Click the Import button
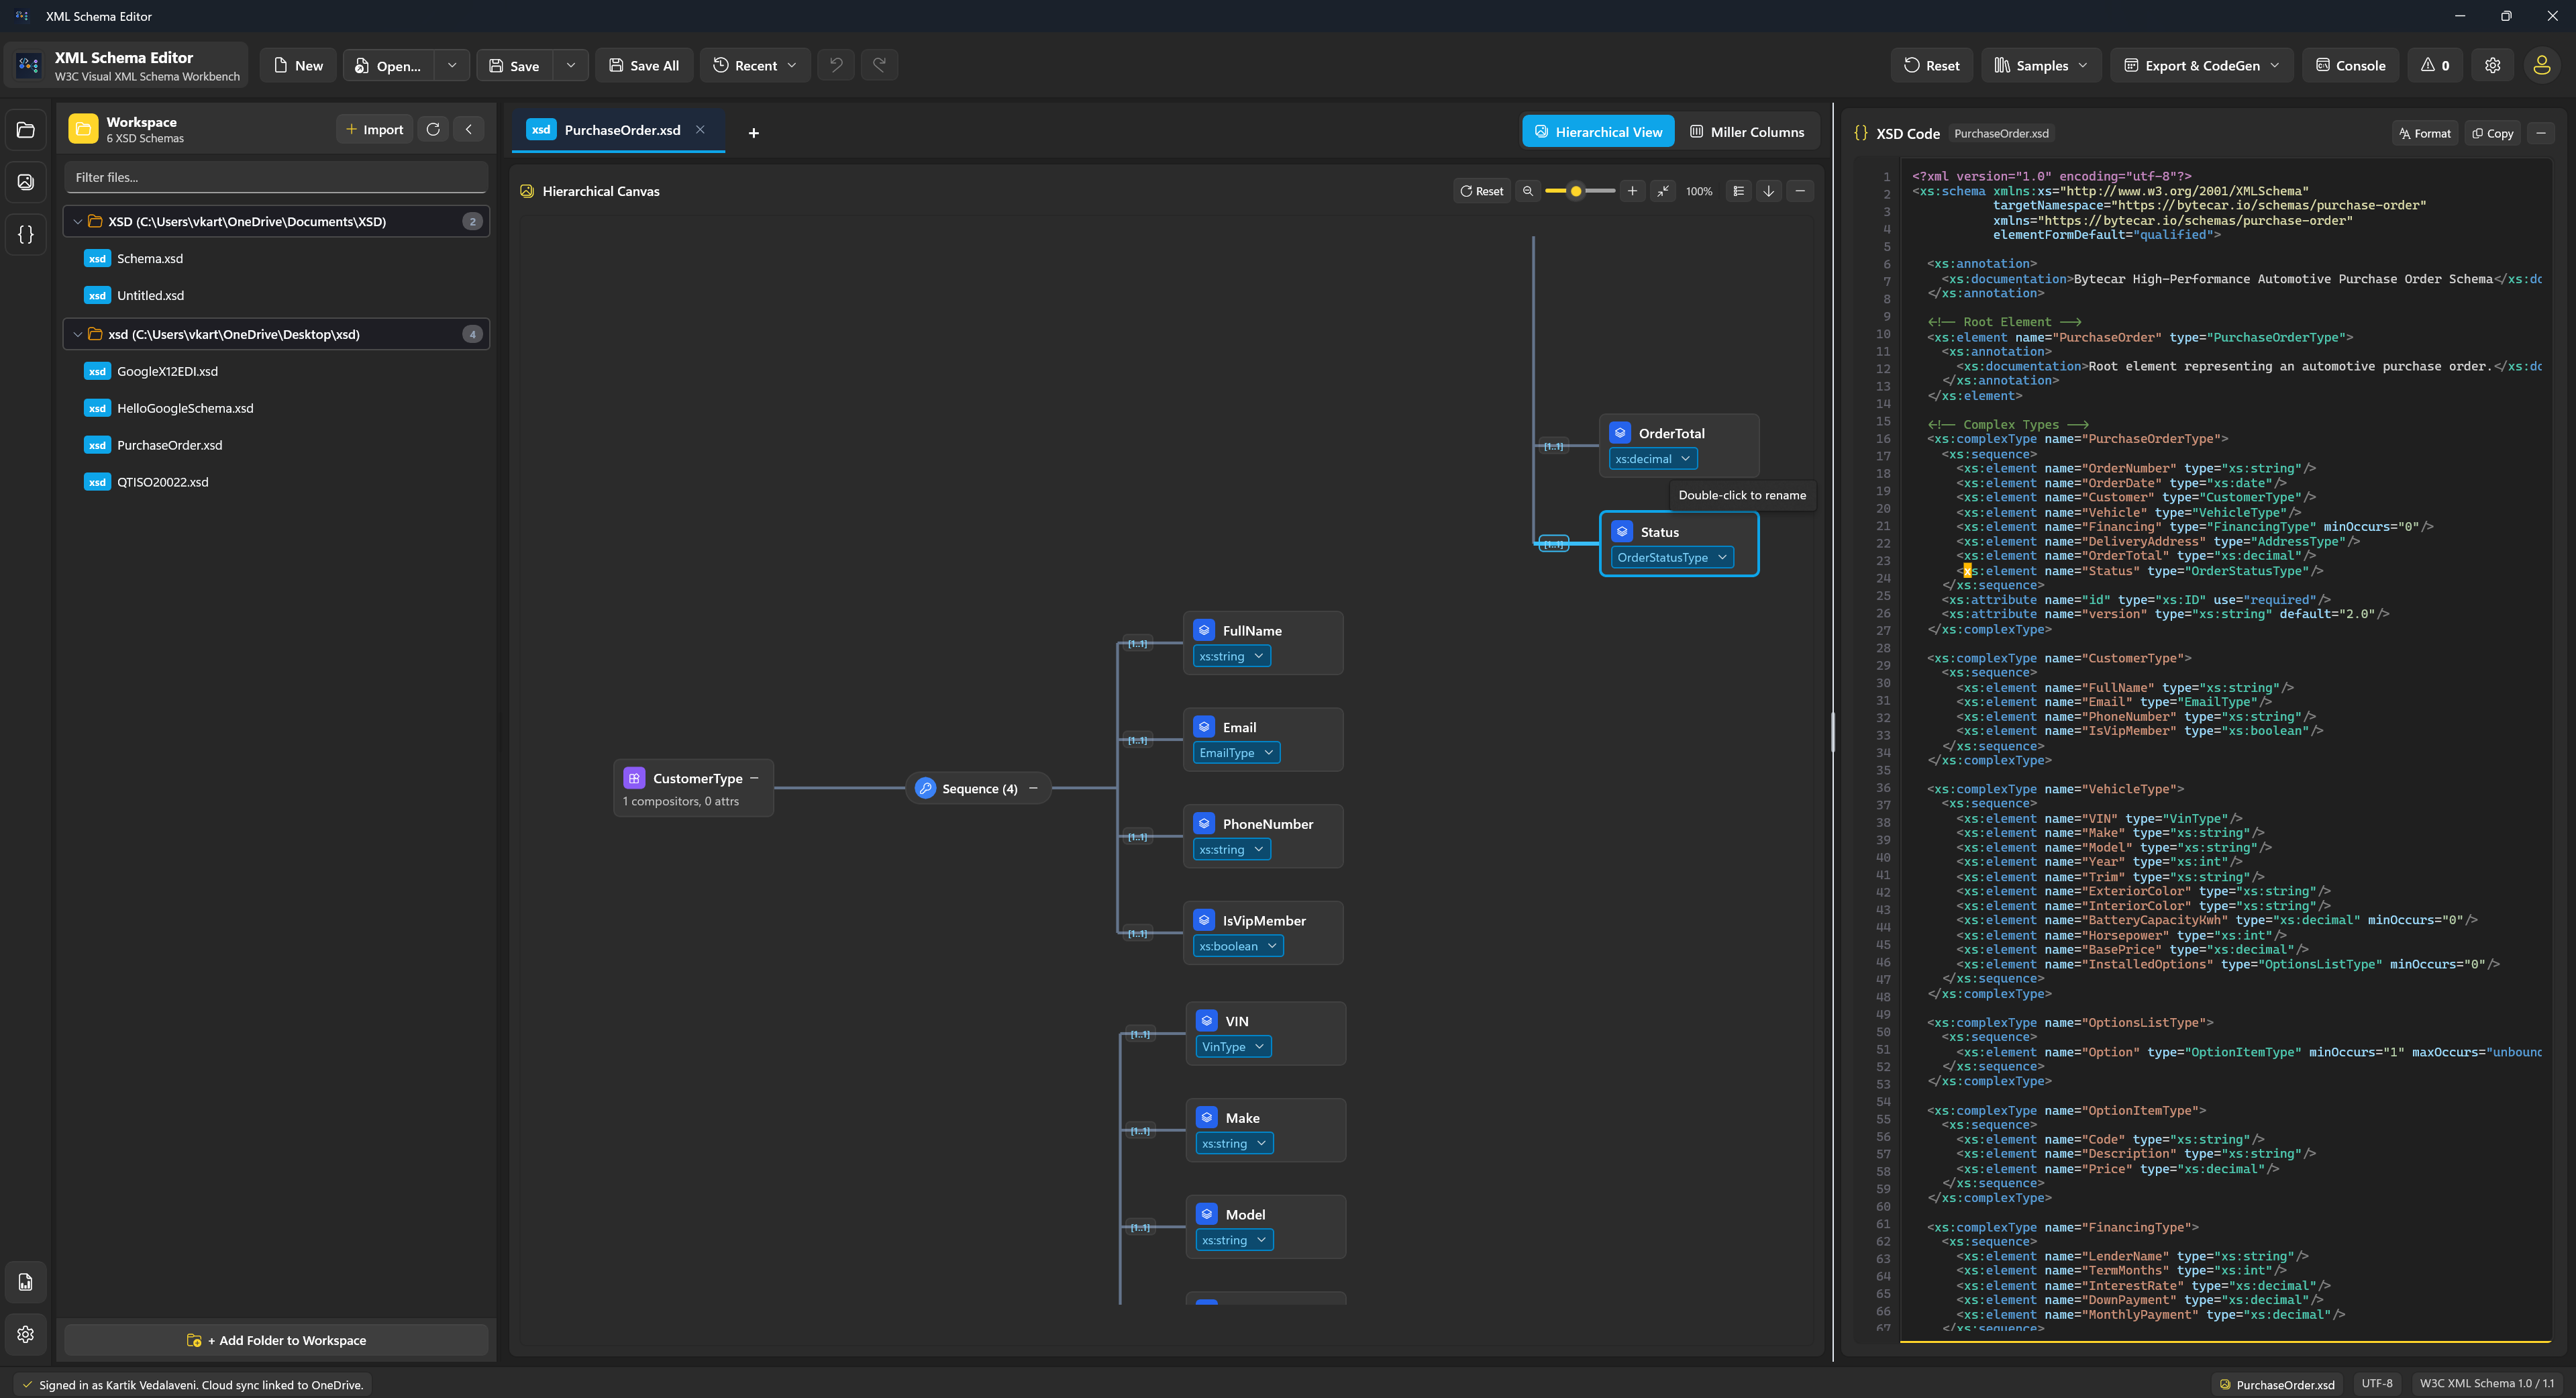 point(374,129)
